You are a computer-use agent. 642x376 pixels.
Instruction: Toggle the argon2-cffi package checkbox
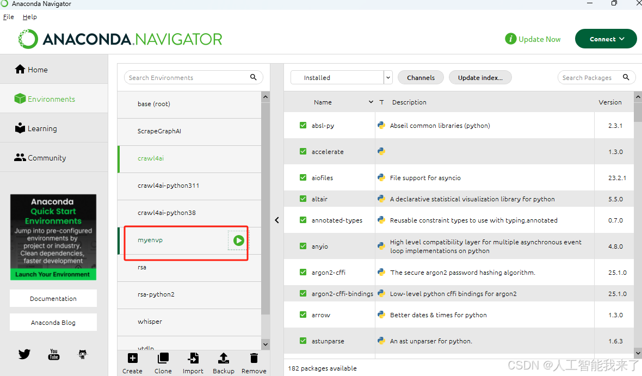[x=303, y=272]
